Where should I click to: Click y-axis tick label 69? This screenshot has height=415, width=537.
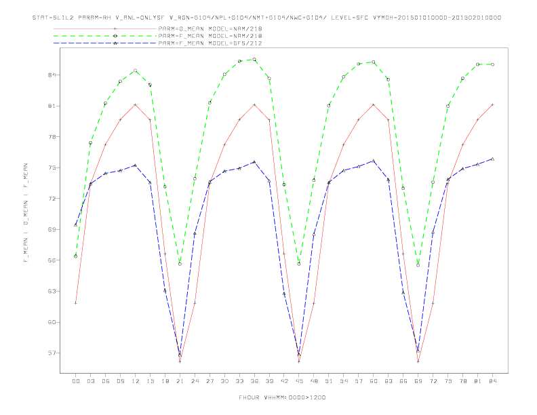[52, 229]
